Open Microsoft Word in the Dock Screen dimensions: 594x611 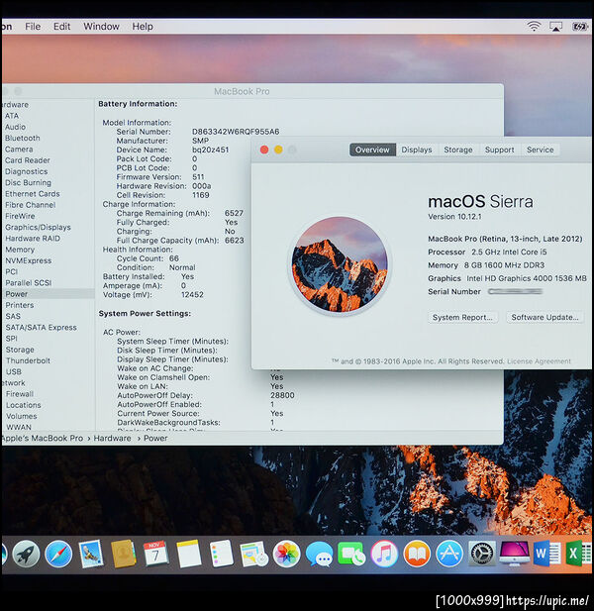pos(546,554)
